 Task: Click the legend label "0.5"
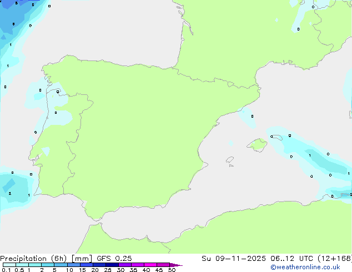pyautogui.click(x=19, y=270)
